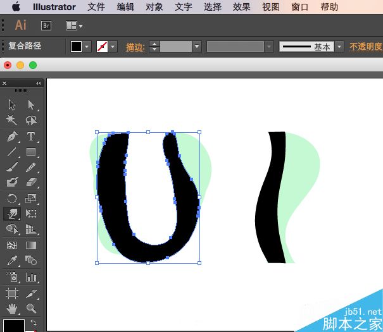Open the 效果 menu

[x=242, y=7]
